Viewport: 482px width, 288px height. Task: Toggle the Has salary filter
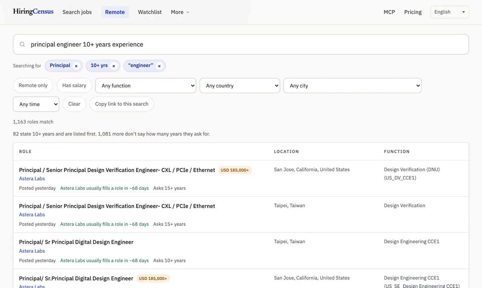coord(74,85)
